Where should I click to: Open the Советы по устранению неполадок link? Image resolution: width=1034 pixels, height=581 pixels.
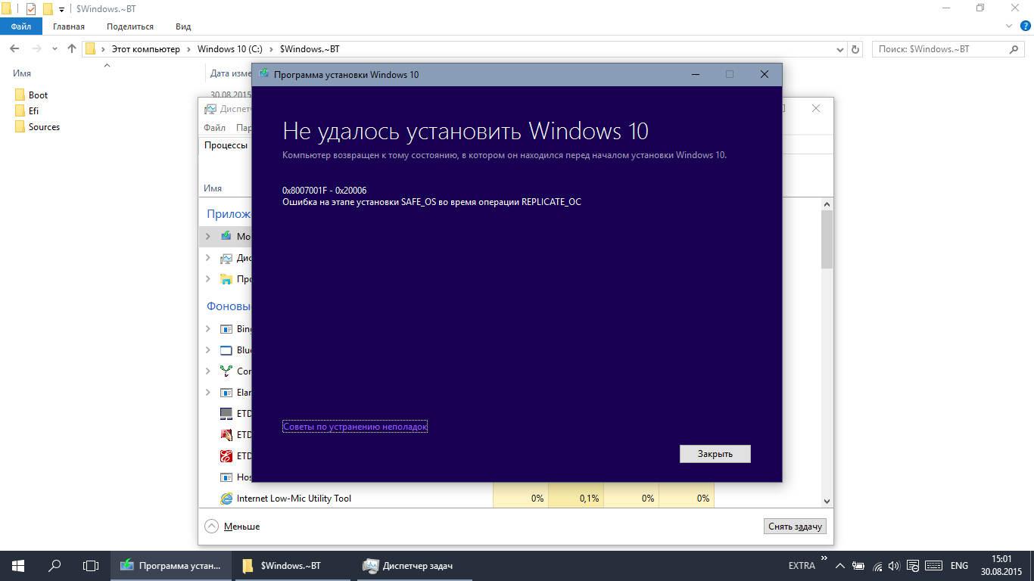(355, 427)
